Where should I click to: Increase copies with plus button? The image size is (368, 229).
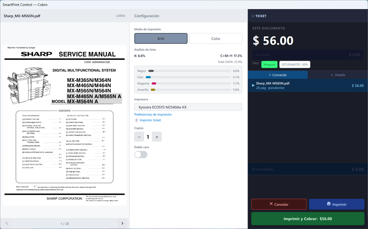pos(157,137)
